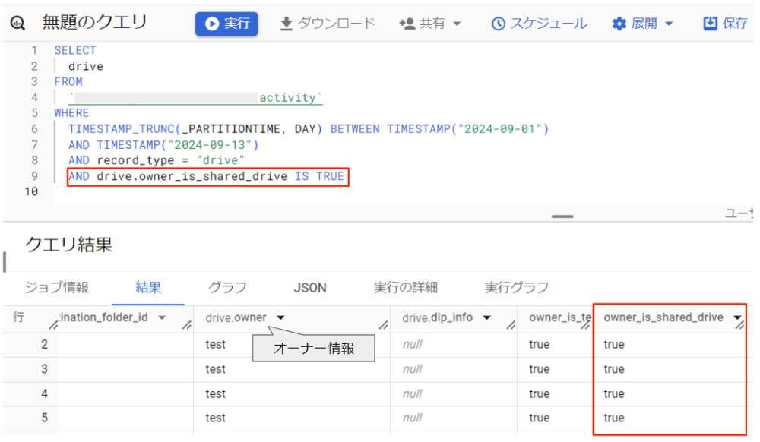Image resolution: width=760 pixels, height=442 pixels.
Task: Open the 実行の詳細 tab
Action: [x=405, y=288]
